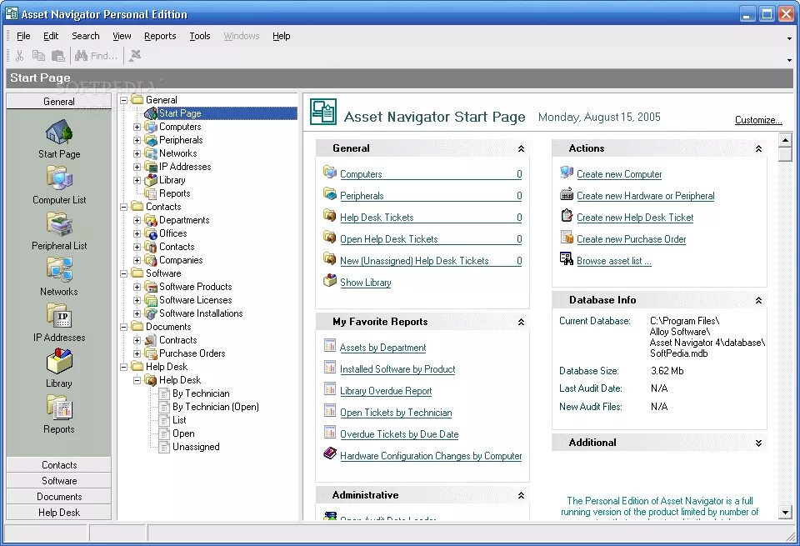Collapse the General panel section
Screen dimensions: 800x546
521,148
